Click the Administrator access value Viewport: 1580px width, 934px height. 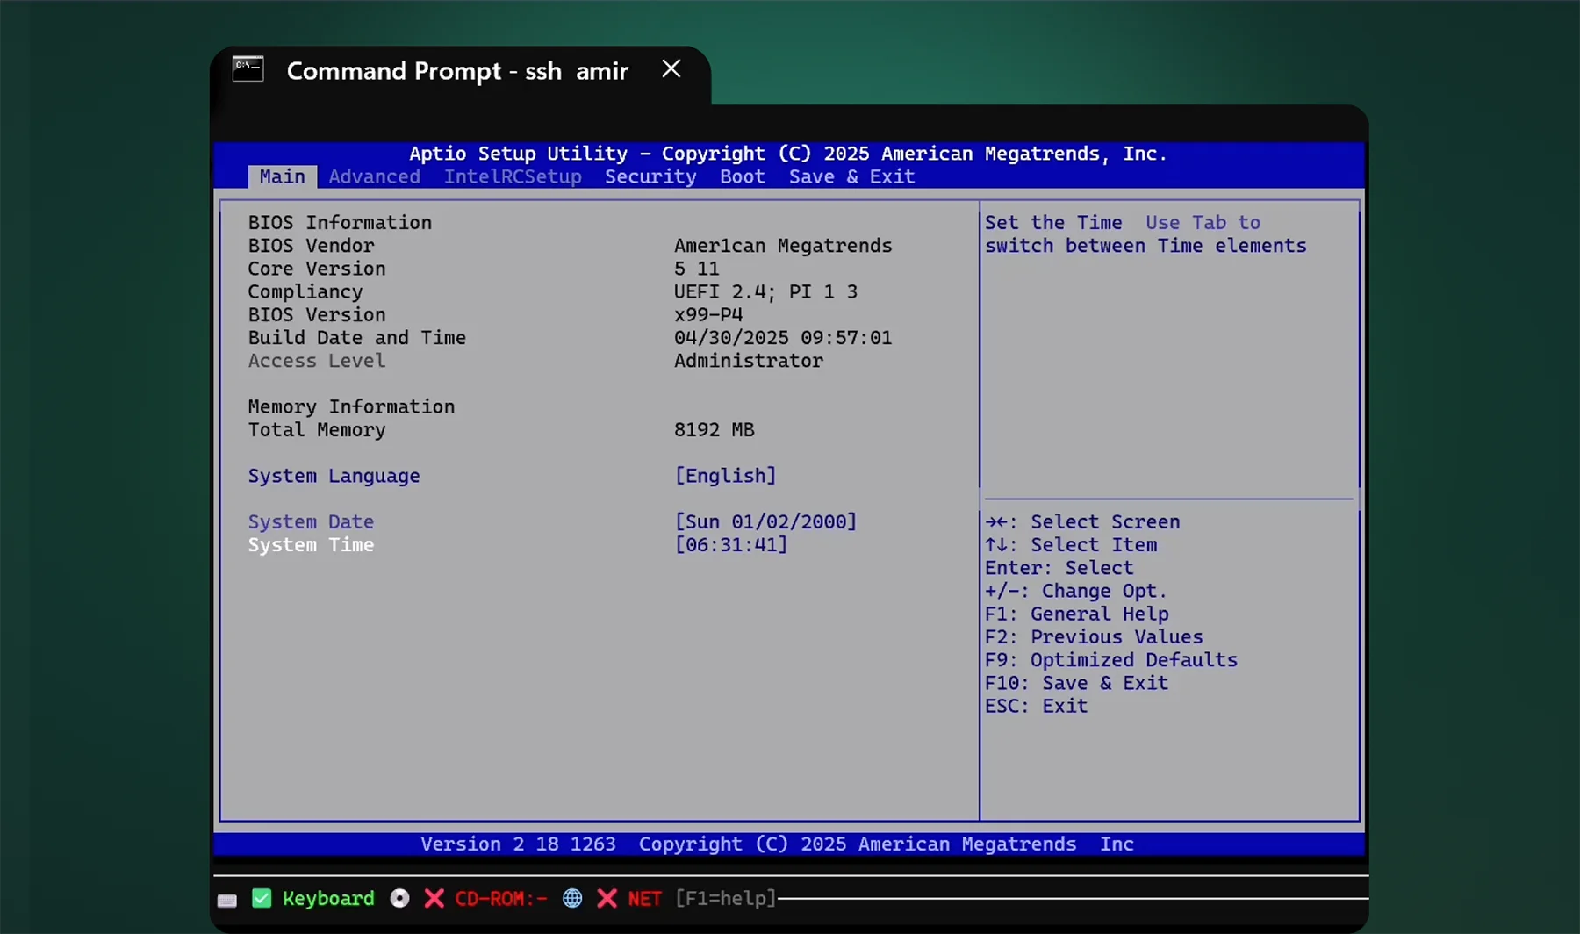[749, 361]
